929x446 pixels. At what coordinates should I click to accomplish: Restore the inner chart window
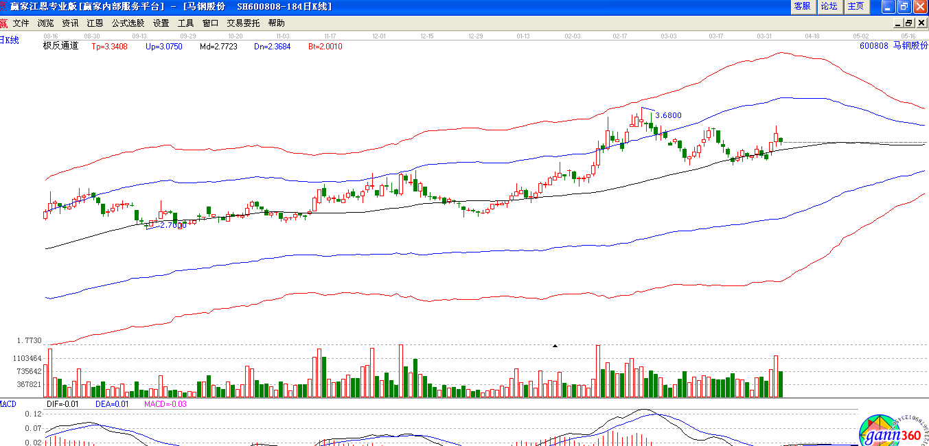click(908, 23)
